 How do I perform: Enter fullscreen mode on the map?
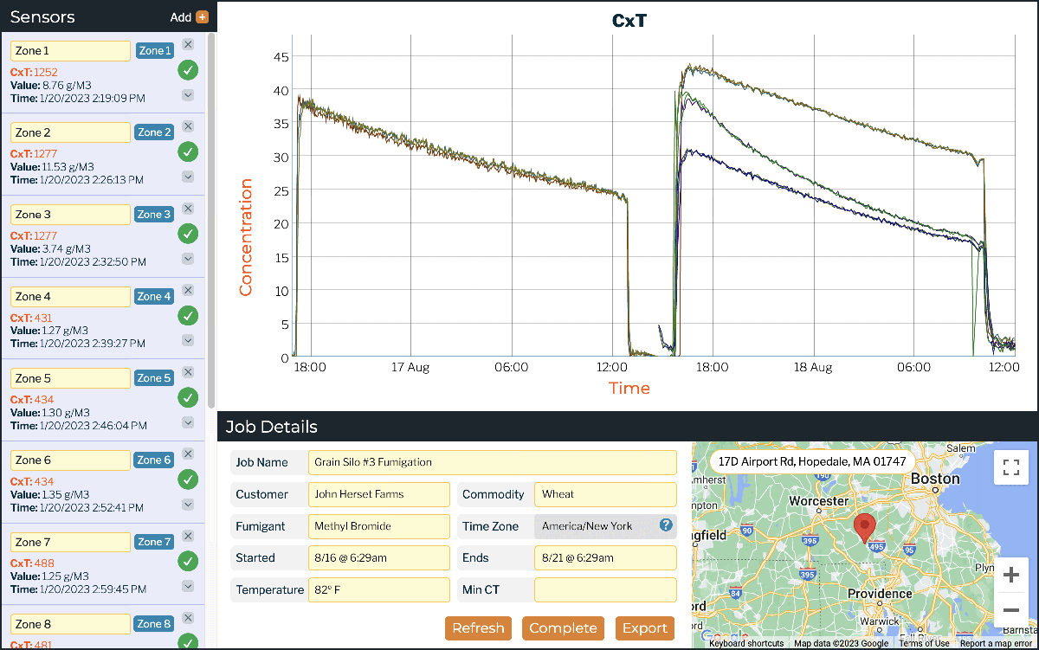click(1010, 466)
